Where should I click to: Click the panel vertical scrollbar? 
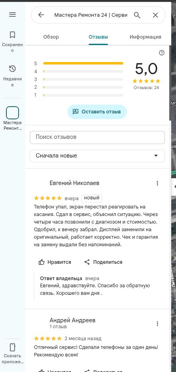coord(170,83)
